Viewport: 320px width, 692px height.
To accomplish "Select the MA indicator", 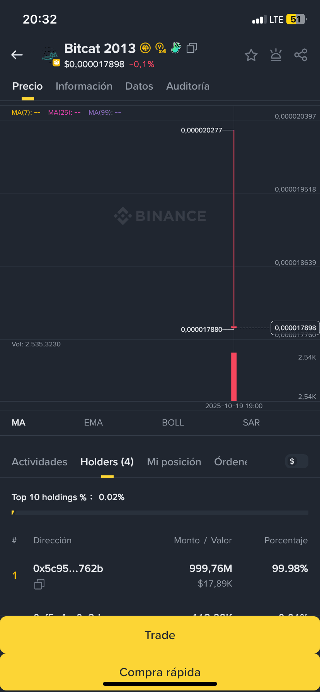I will point(19,422).
